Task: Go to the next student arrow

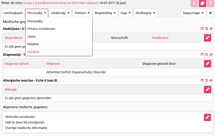Action: tap(210, 3)
